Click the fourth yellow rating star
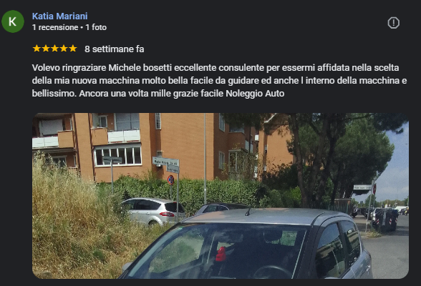 click(x=64, y=49)
